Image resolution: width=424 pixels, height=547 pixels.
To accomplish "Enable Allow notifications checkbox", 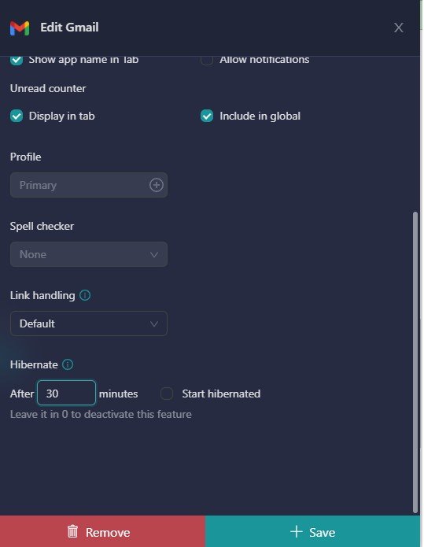I will click(207, 60).
